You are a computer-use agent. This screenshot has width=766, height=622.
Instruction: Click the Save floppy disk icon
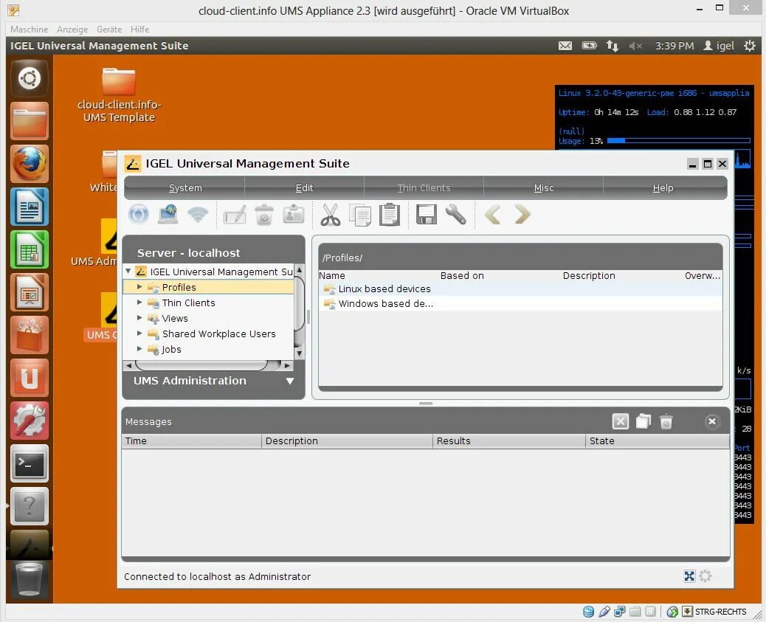coord(426,215)
